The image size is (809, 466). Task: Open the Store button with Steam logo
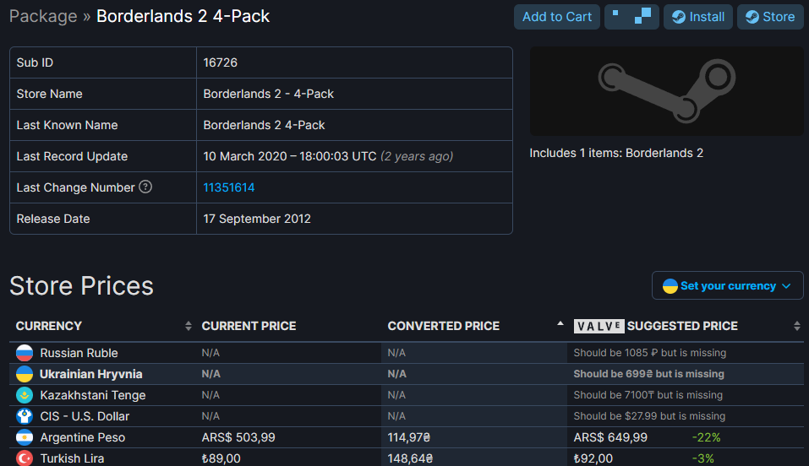click(770, 17)
